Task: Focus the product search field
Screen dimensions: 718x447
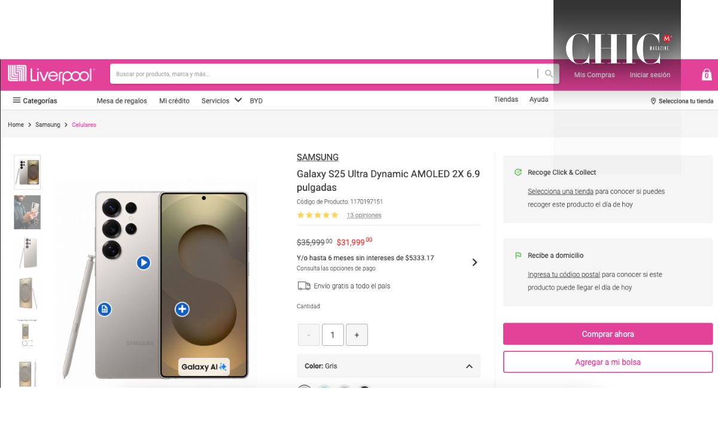Action: (x=323, y=74)
